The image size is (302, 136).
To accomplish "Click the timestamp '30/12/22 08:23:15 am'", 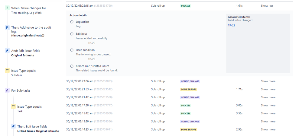I will [80, 6].
